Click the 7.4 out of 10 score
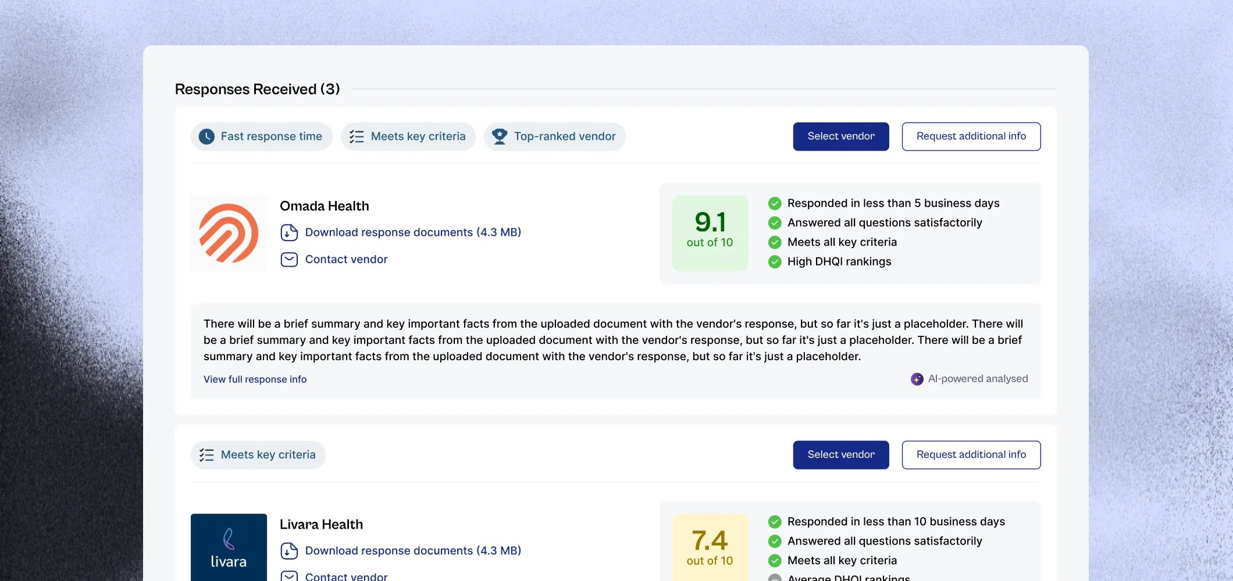The width and height of the screenshot is (1233, 581). 710,547
